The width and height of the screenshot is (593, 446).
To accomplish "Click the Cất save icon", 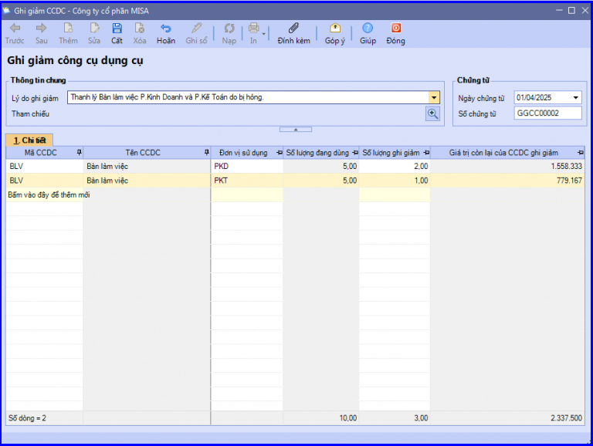I will point(117,29).
